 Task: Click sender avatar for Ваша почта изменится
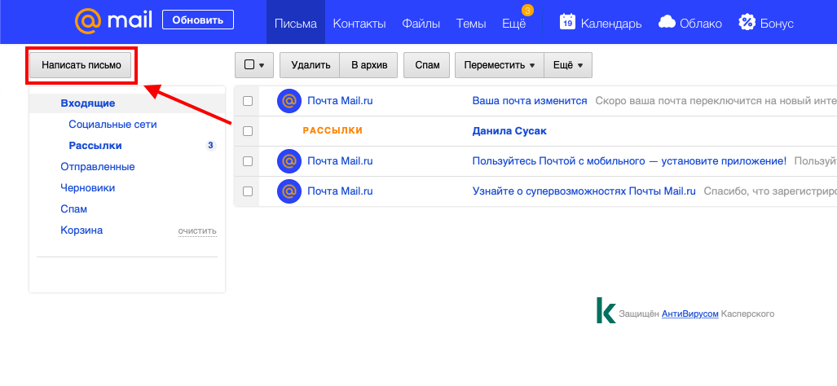[289, 101]
